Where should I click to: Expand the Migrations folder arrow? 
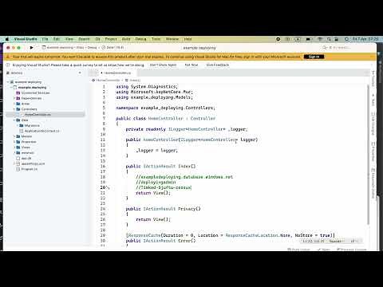pyautogui.click(x=18, y=125)
